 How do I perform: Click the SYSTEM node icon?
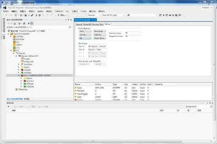[14, 37]
